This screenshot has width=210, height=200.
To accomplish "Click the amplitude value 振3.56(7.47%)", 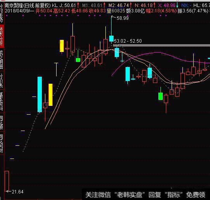I will pyautogui.click(x=193, y=11).
